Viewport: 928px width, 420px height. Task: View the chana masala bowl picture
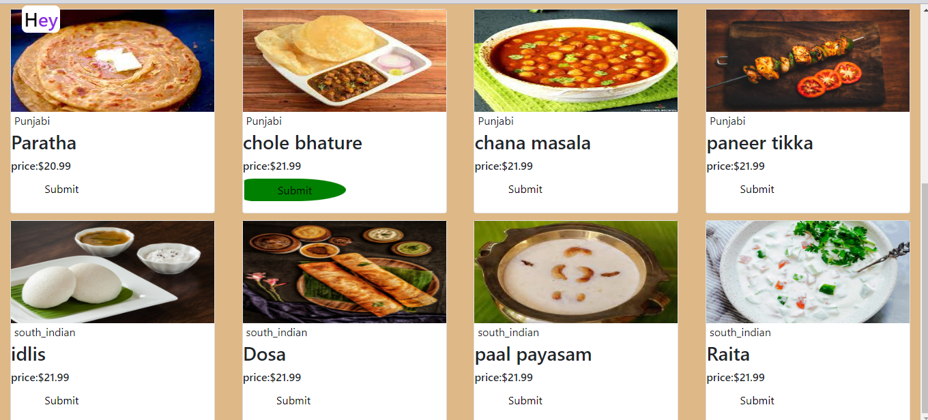575,60
